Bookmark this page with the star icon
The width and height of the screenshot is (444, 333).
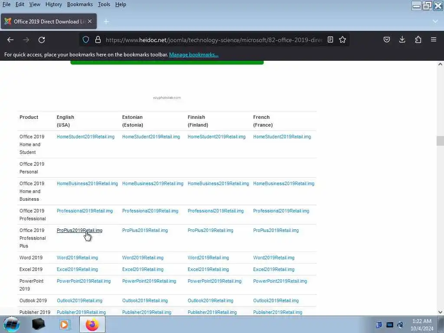coord(343,39)
